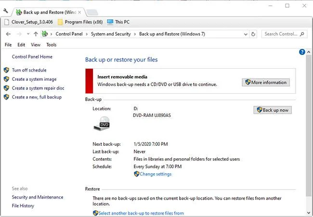Open recent locations dropdown arrow

(28, 34)
